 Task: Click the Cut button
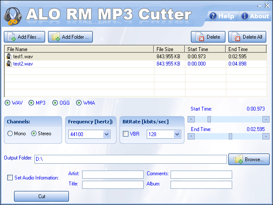click(x=41, y=196)
